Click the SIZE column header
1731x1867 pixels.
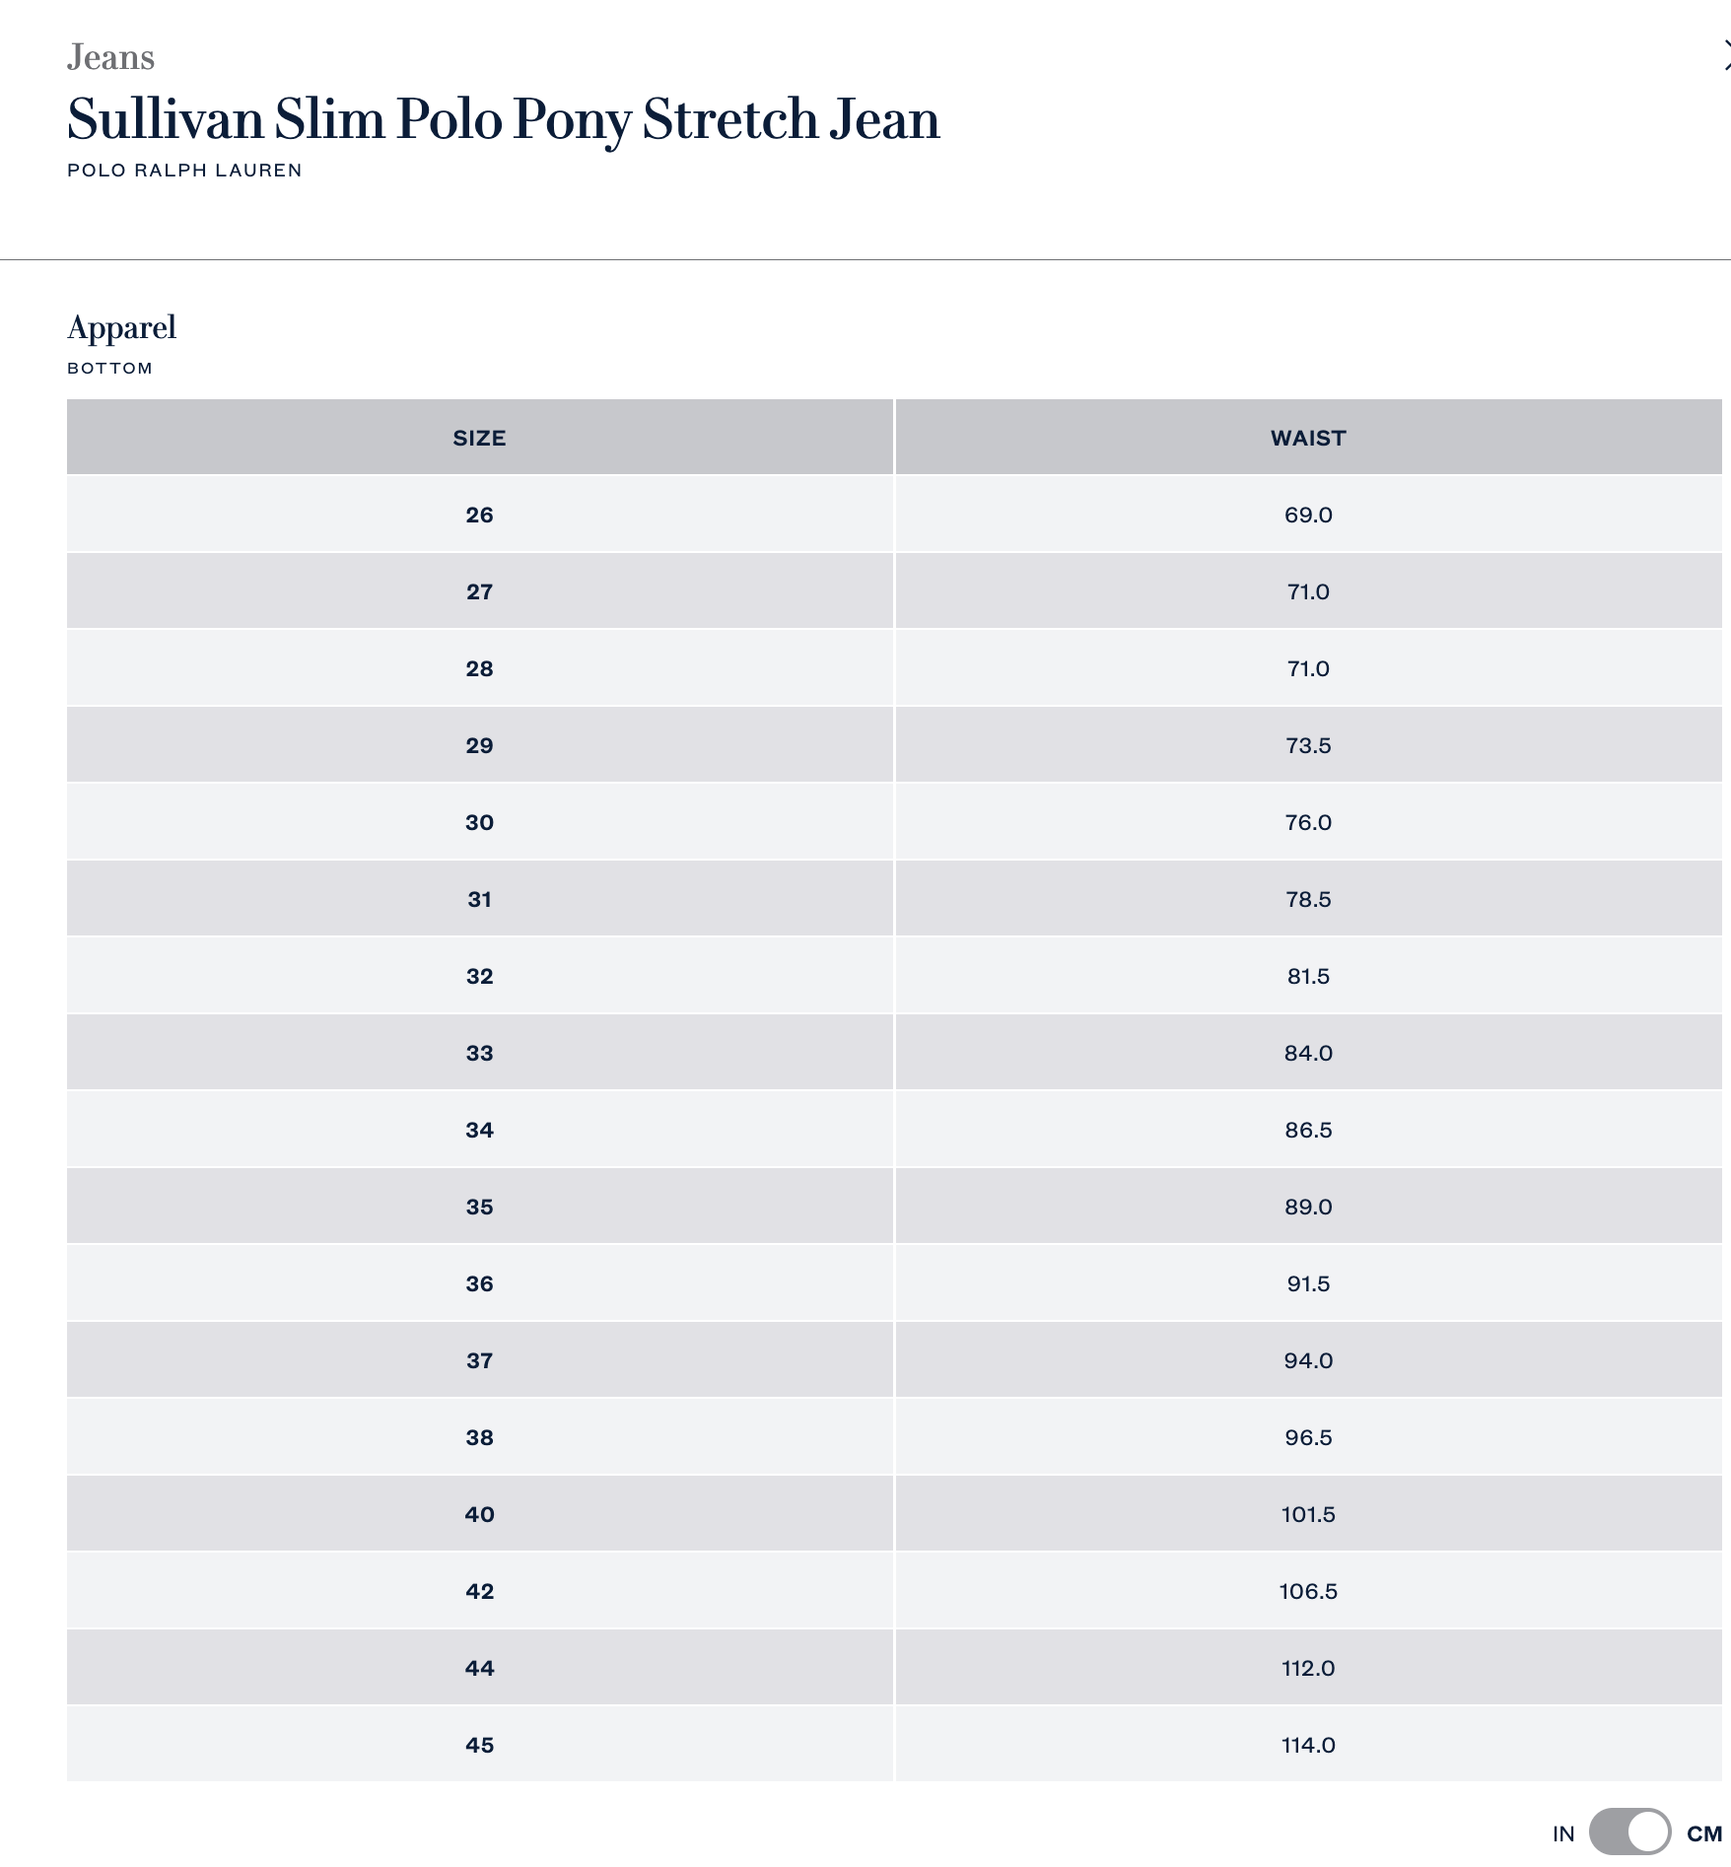pos(479,438)
